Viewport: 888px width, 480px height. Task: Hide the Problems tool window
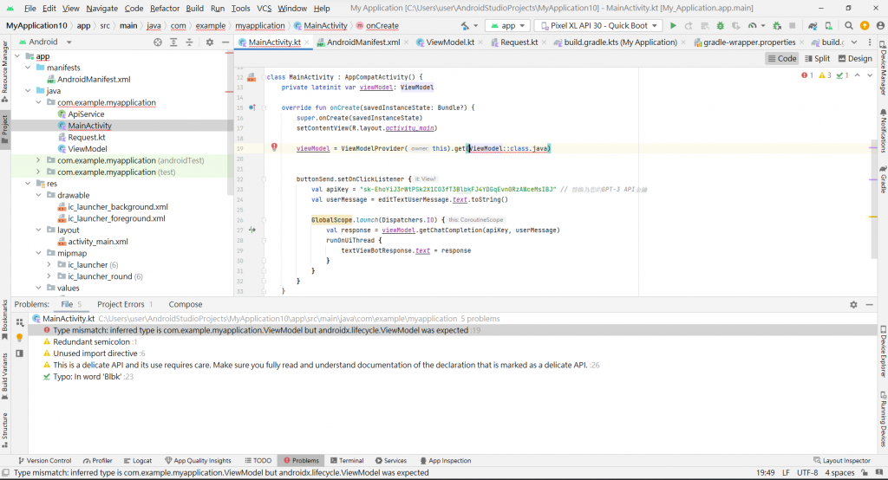click(x=869, y=304)
